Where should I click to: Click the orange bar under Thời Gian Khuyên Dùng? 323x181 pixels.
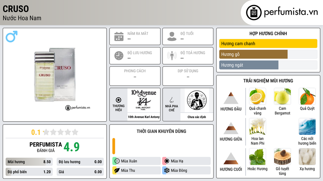pyautogui.click(x=114, y=146)
